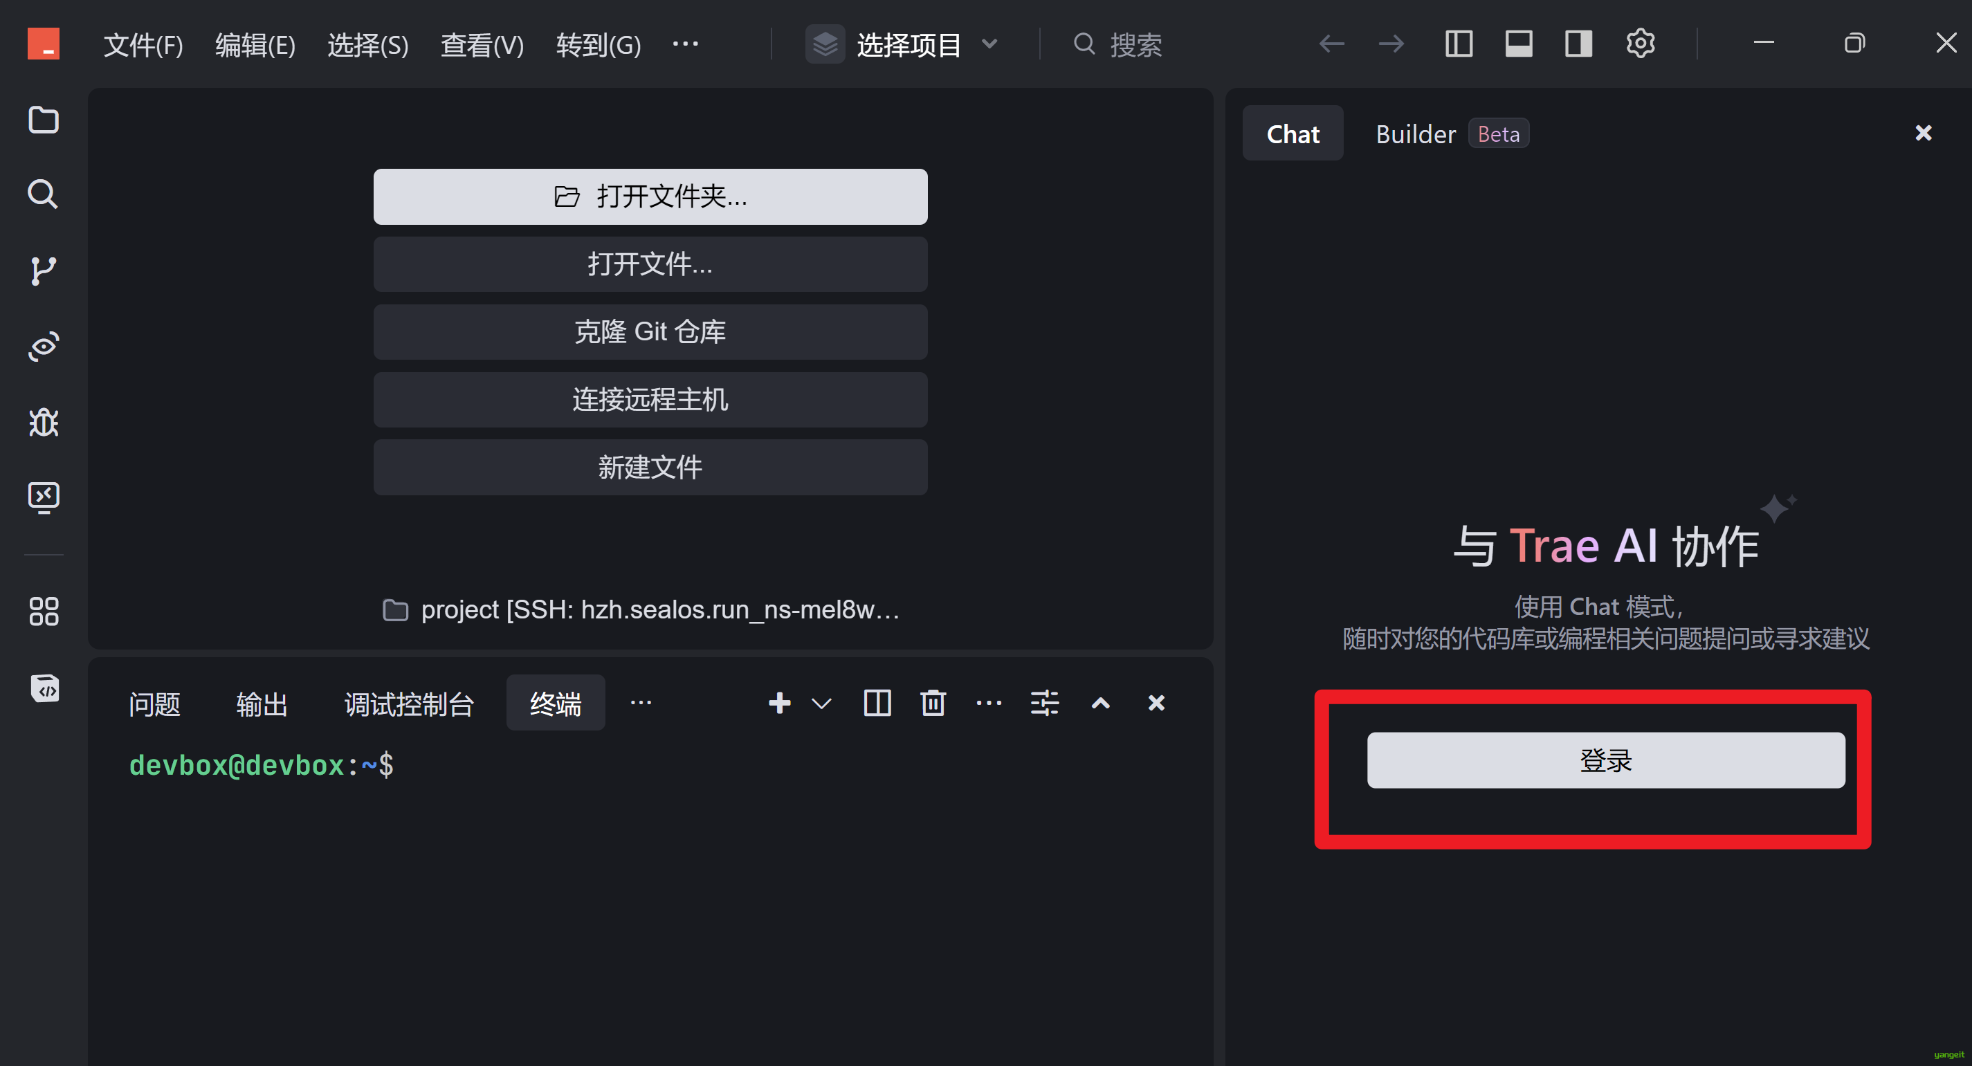Open the Selection (选择) menu
This screenshot has height=1066, width=1972.
point(367,45)
